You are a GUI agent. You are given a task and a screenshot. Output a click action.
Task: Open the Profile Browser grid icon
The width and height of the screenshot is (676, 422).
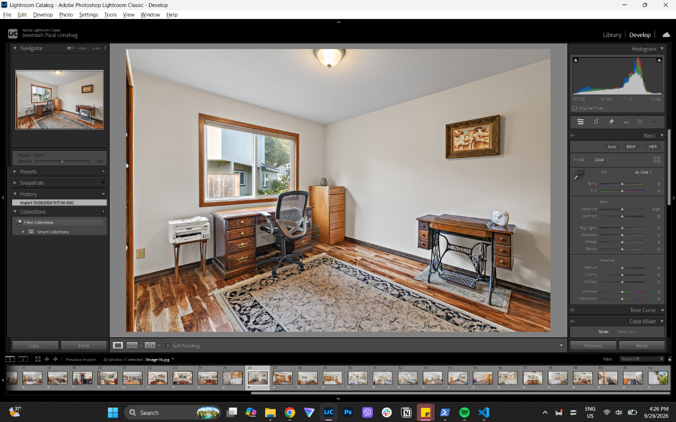pyautogui.click(x=656, y=160)
